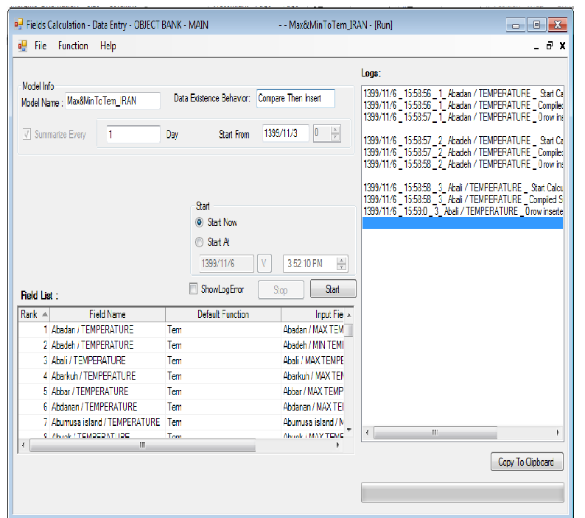Screen dimensions: 585x518
Task: Select Abumusa island / TEMPERATURE row
Action: 105,422
